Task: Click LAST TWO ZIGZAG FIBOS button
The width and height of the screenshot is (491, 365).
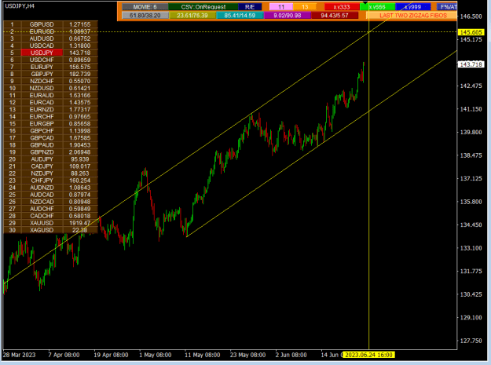Action: [413, 16]
